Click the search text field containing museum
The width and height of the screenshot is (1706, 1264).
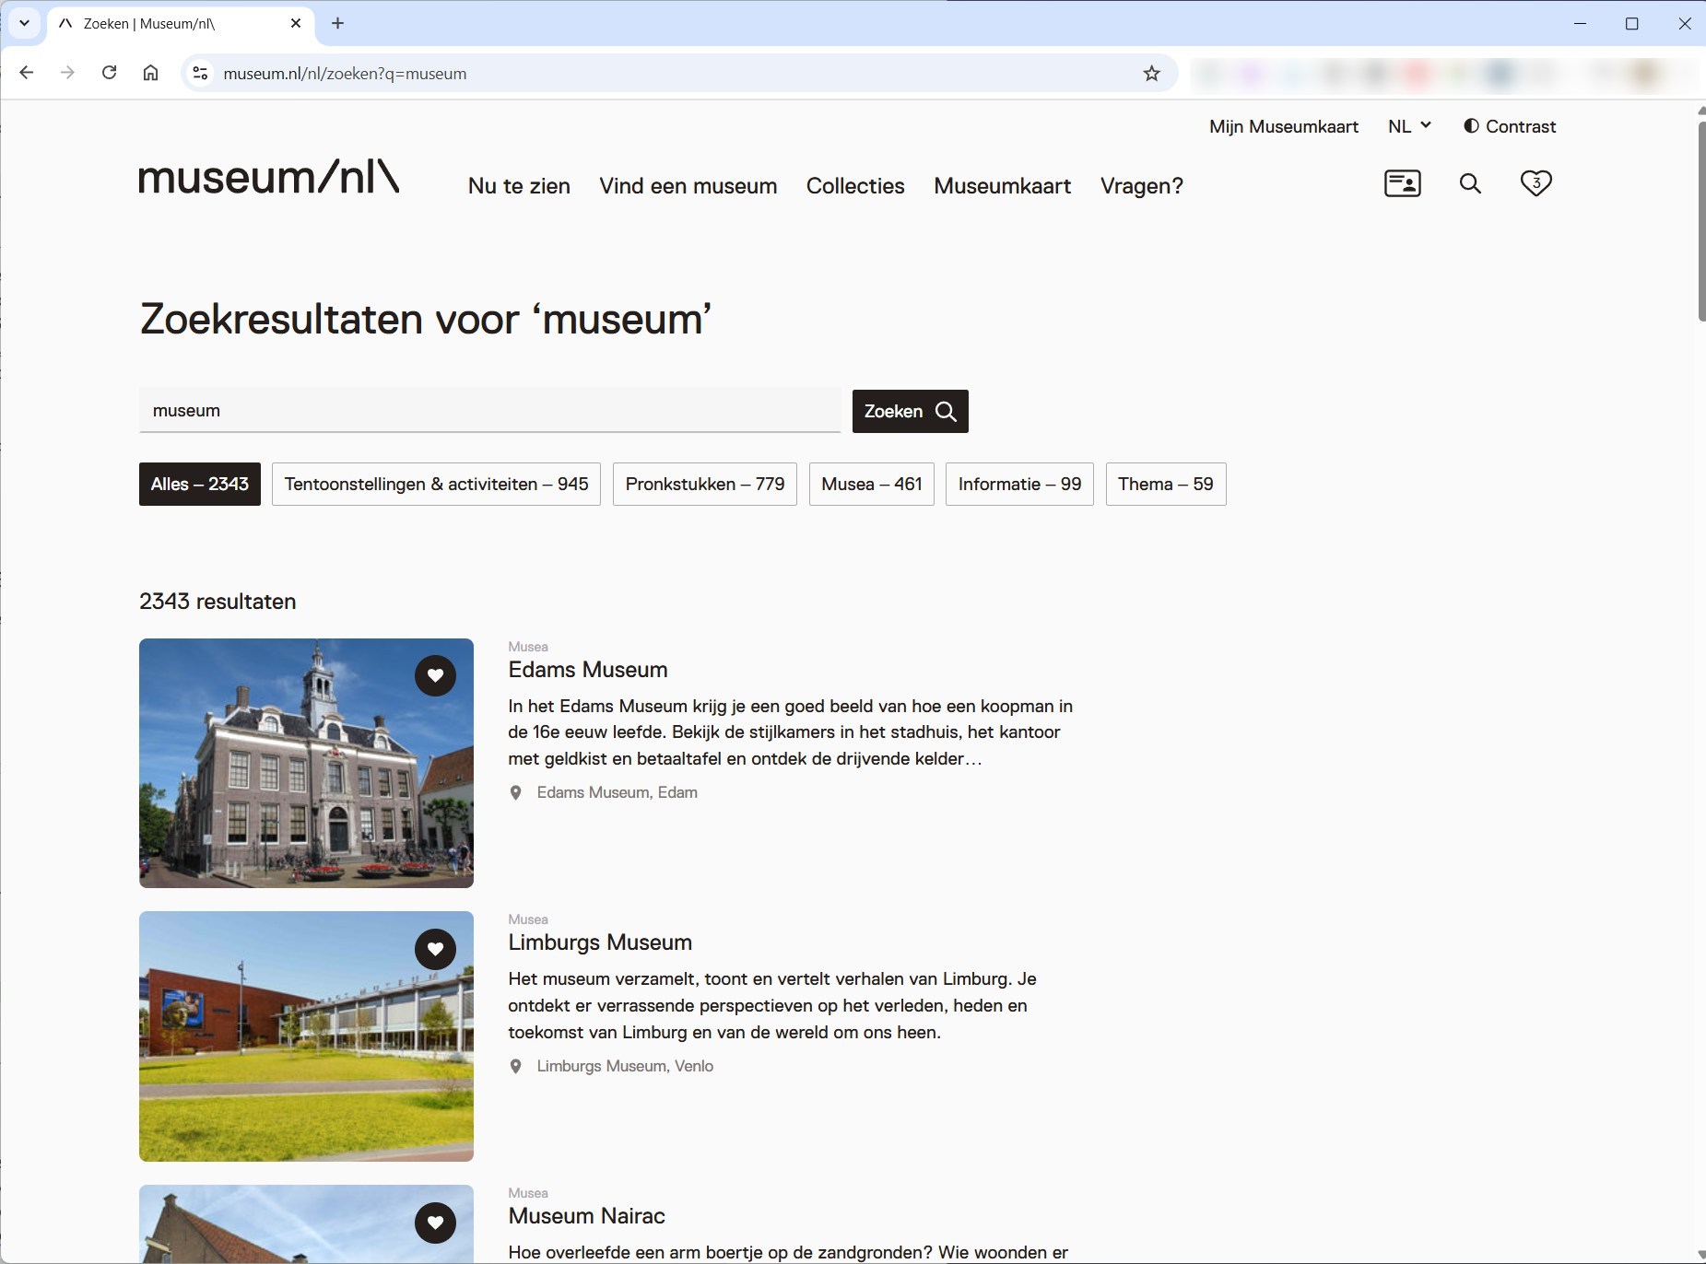point(489,410)
